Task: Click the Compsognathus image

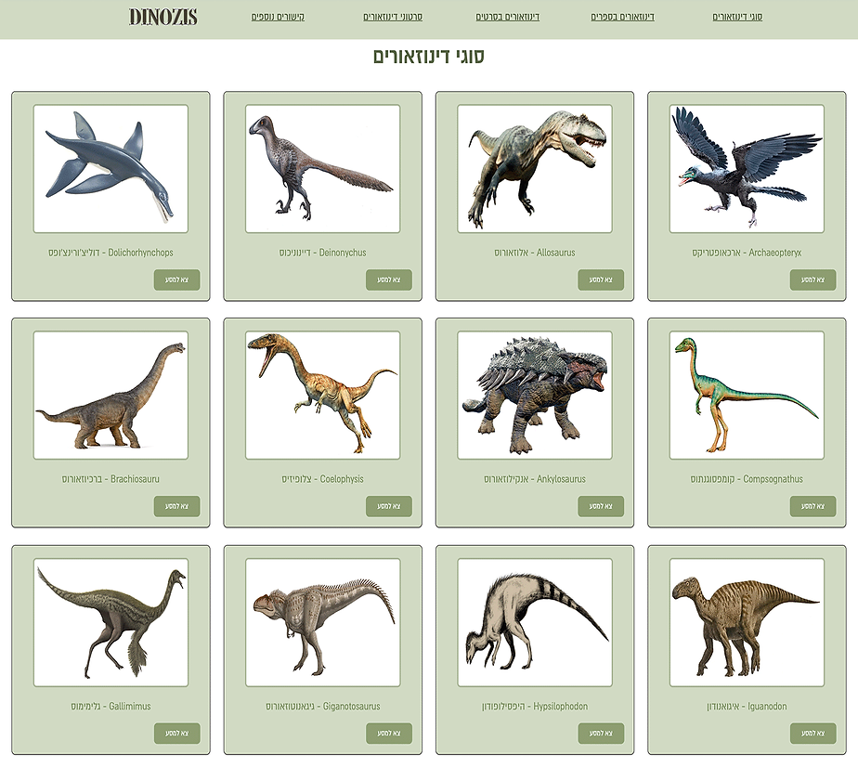Action: [747, 395]
